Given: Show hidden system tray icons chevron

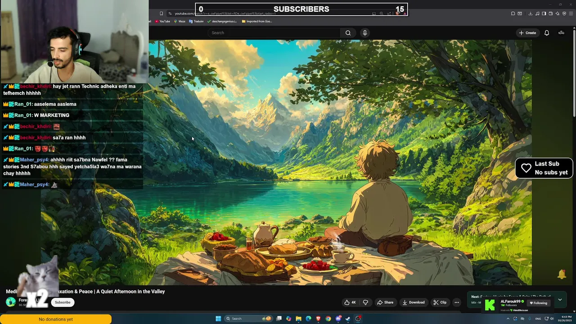Looking at the screenshot, I should pyautogui.click(x=508, y=319).
